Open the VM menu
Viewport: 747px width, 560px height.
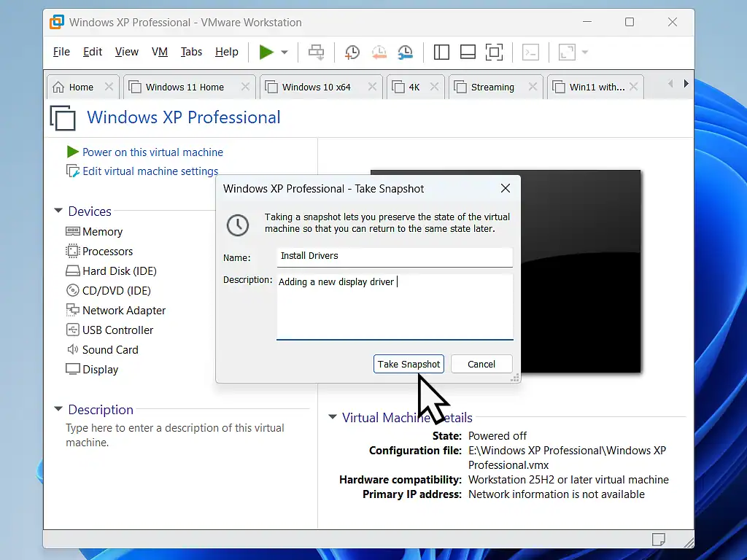point(160,52)
